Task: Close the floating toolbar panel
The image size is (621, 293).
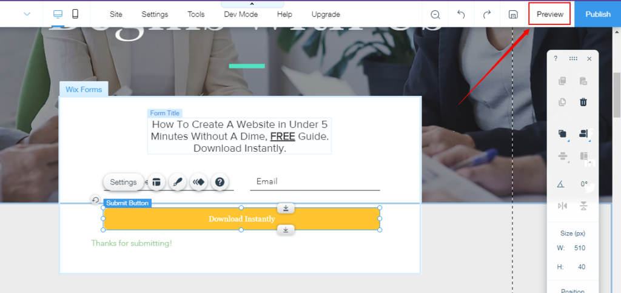Action: click(x=589, y=59)
